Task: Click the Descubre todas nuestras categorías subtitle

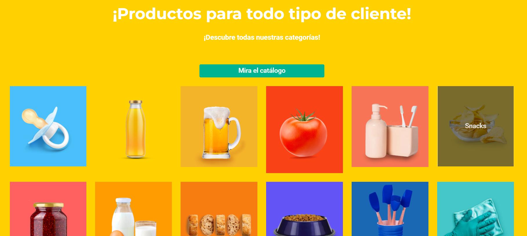Action: pos(262,37)
